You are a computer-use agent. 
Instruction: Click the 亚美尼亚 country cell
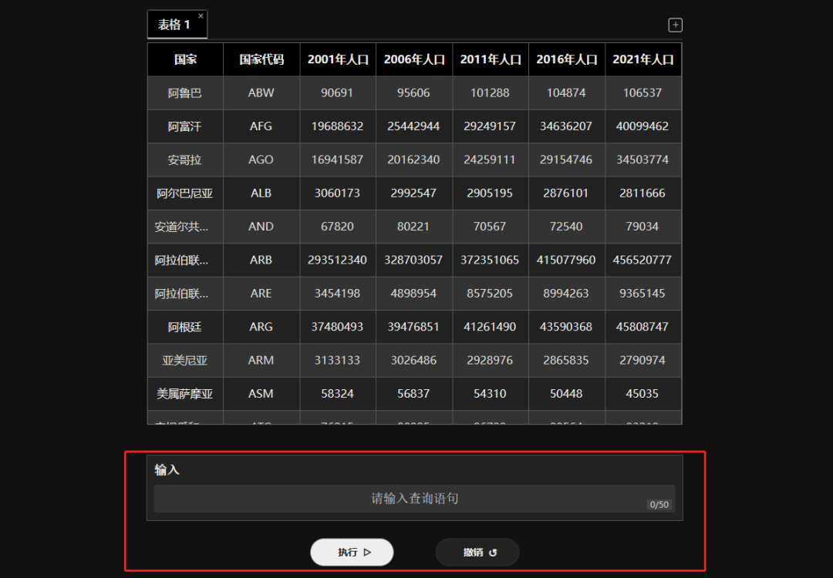point(185,361)
